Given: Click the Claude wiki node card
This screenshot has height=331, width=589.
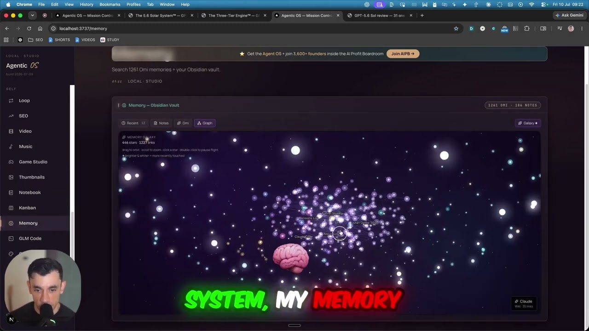Looking at the screenshot, I should pos(524,303).
